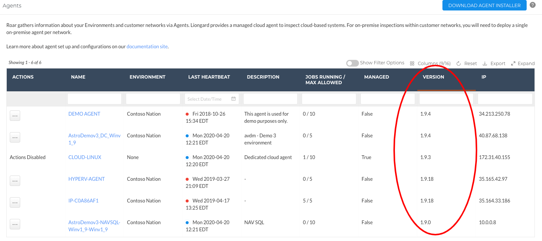The height and width of the screenshot is (241, 542).
Task: Click jobs value 5 / 5
Action: [308, 201]
